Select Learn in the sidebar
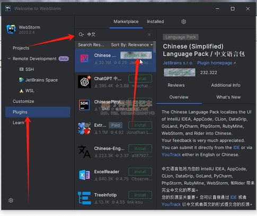Viewport: 257px width, 216px height. 18,123
